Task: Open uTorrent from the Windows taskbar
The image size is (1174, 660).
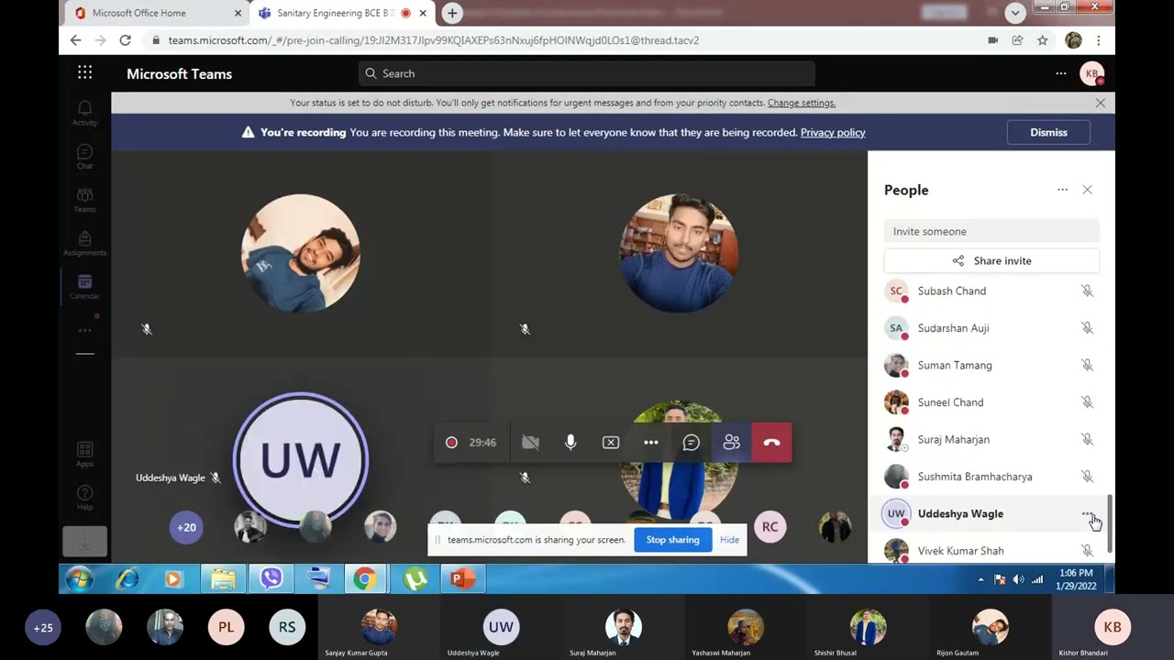Action: coord(415,579)
